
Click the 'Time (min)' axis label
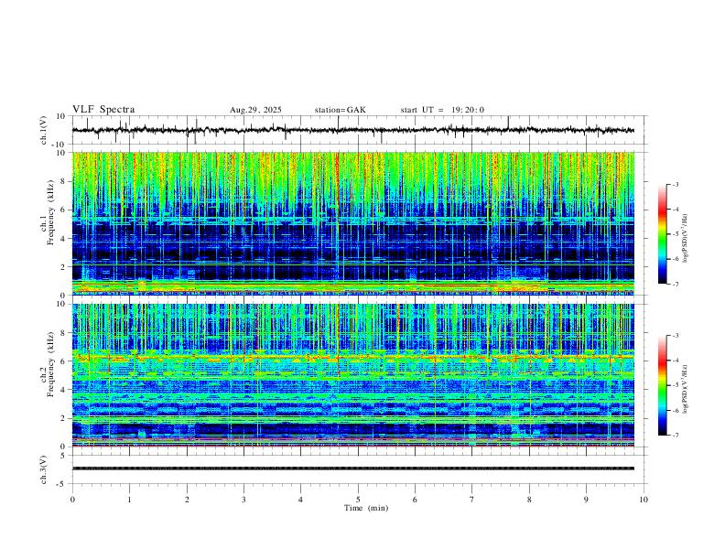pos(366,508)
